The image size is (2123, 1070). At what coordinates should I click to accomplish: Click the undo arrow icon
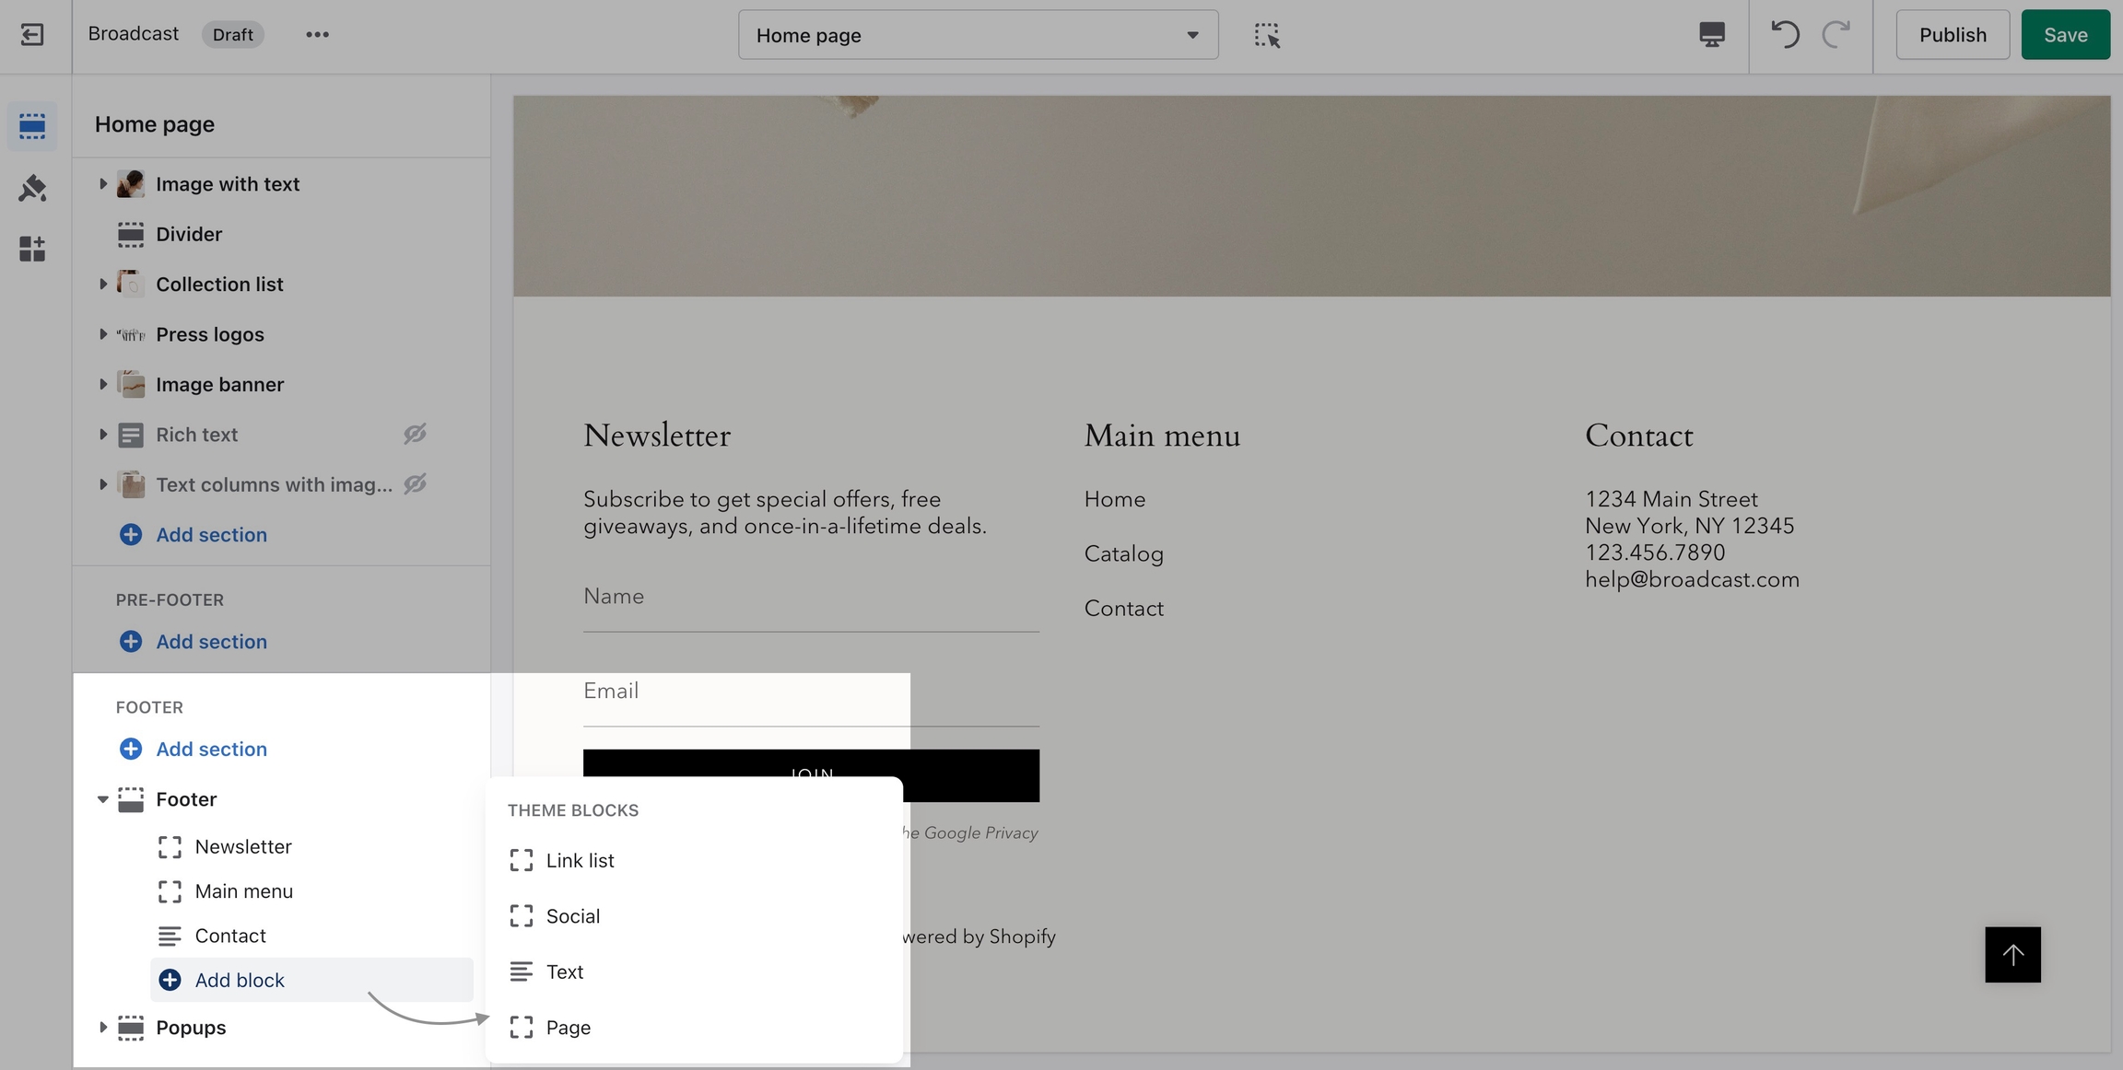click(1784, 35)
